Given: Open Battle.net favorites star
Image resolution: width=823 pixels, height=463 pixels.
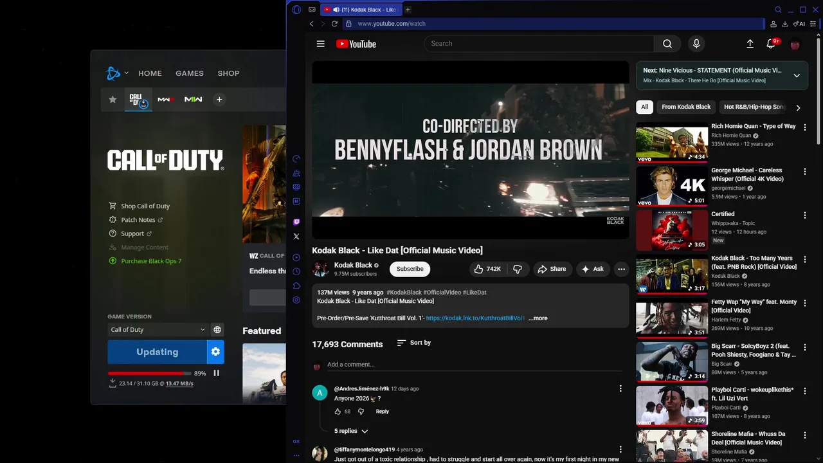Looking at the screenshot, I should point(113,100).
